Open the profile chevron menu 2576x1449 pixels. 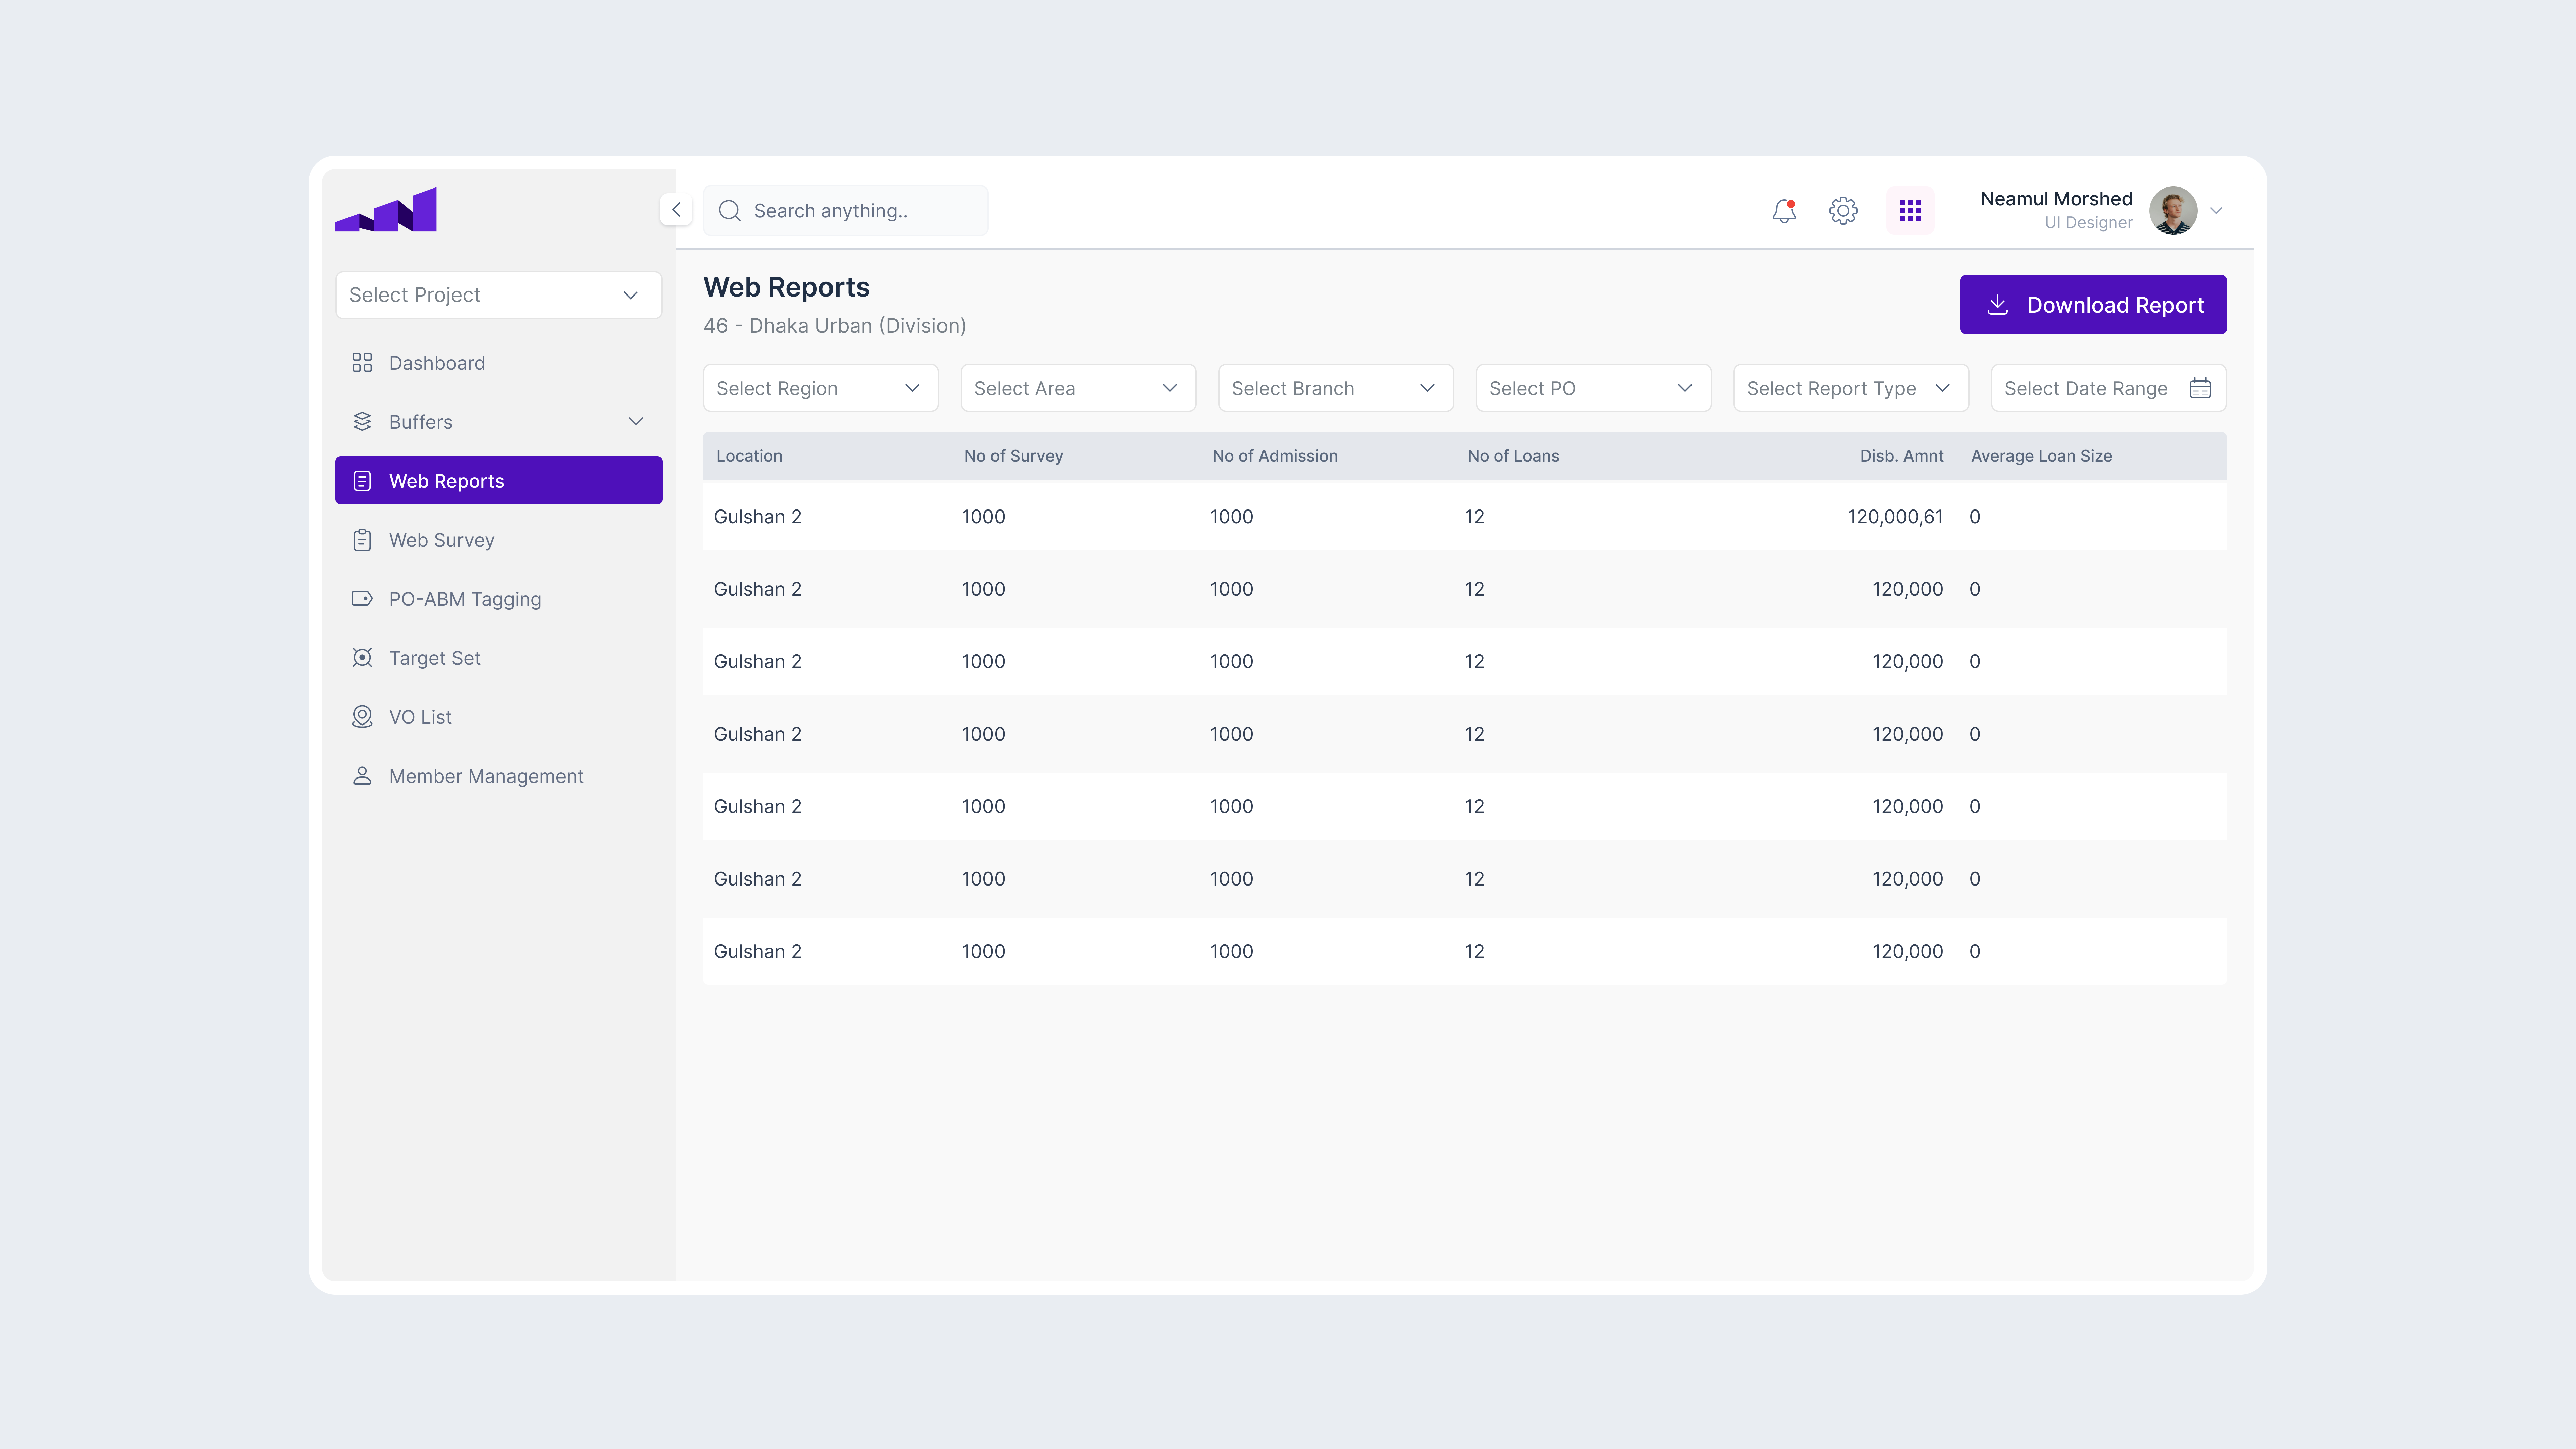[x=2217, y=211]
